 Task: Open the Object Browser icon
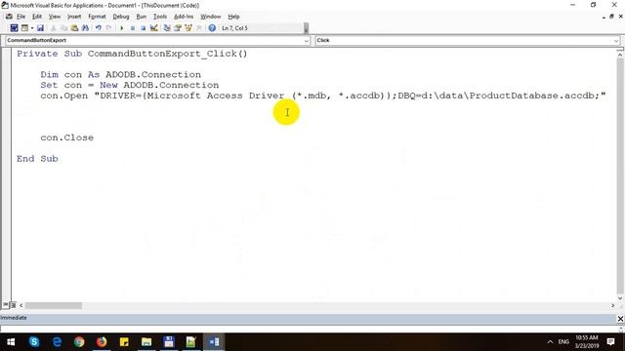188,28
